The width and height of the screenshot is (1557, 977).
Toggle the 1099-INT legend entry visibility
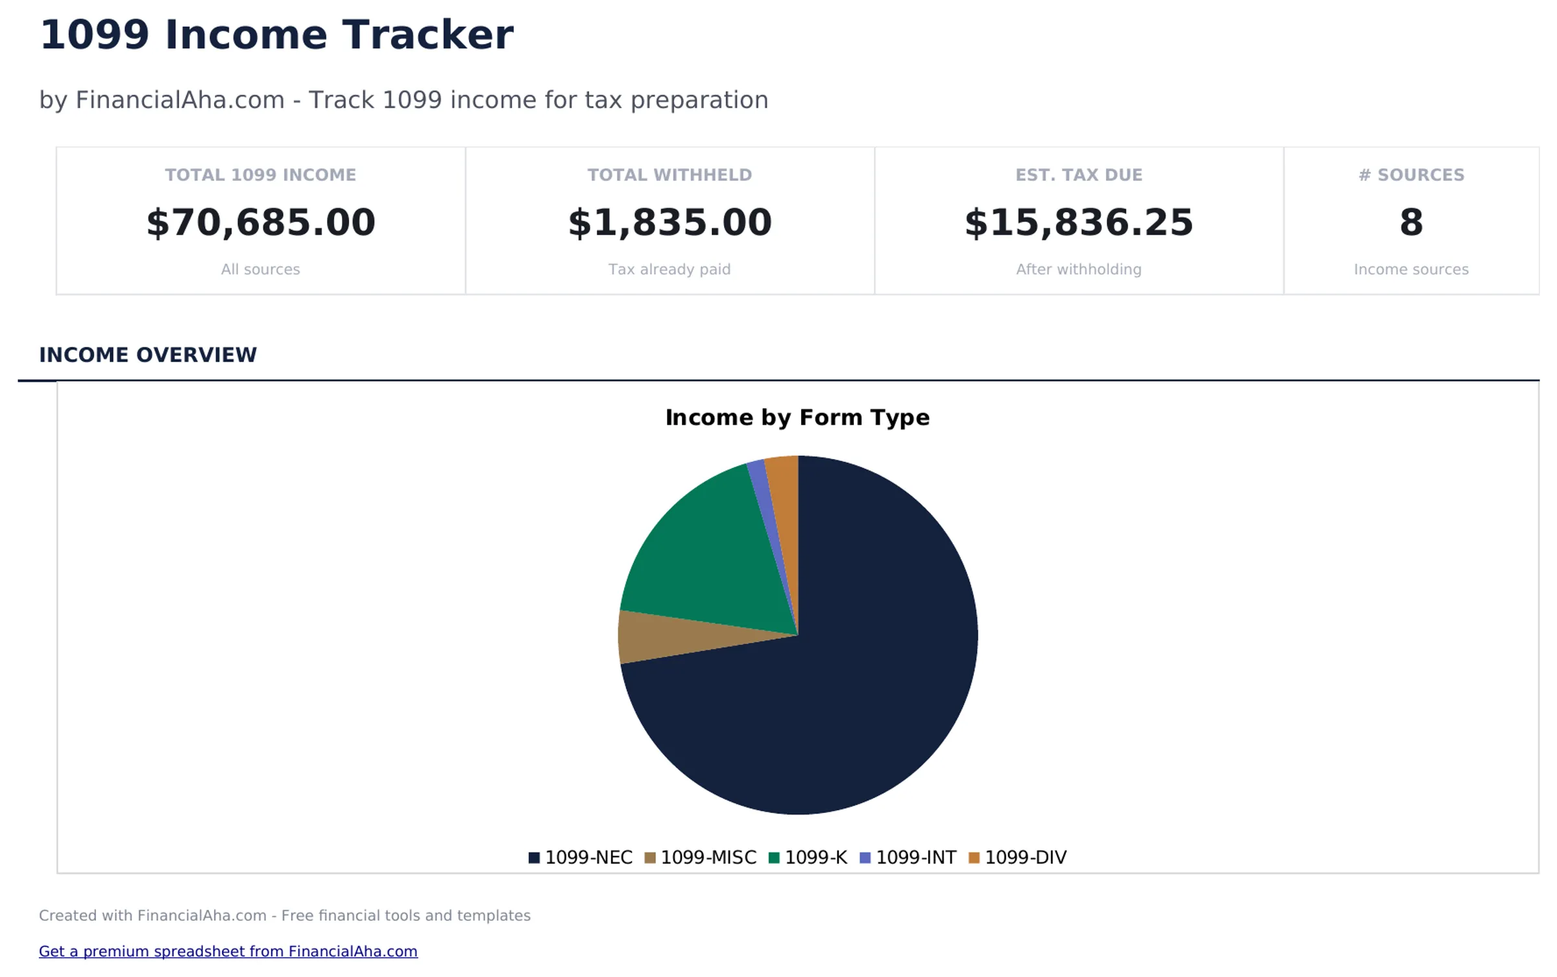click(x=916, y=856)
